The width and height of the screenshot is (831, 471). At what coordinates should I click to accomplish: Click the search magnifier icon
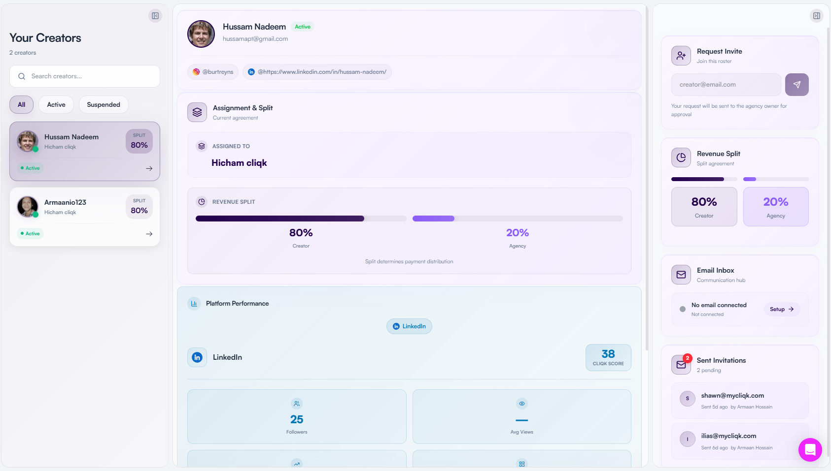22,76
